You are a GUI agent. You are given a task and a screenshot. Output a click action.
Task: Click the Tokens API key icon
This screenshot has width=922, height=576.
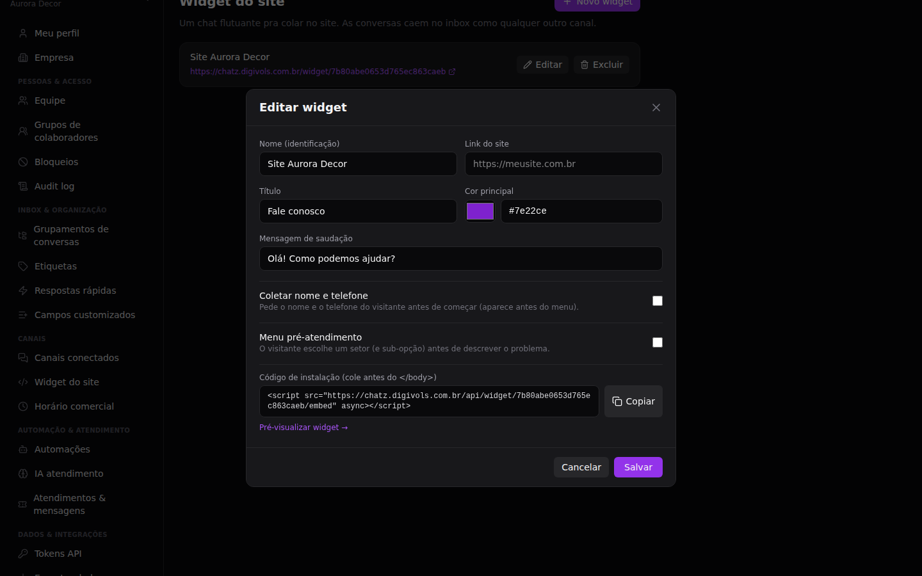click(x=23, y=554)
